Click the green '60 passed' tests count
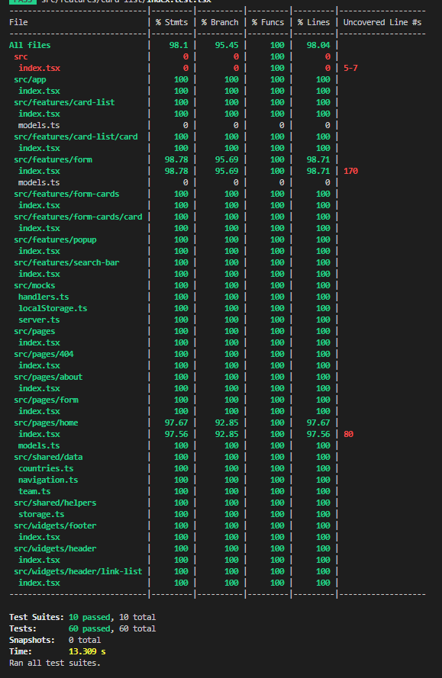 89,628
